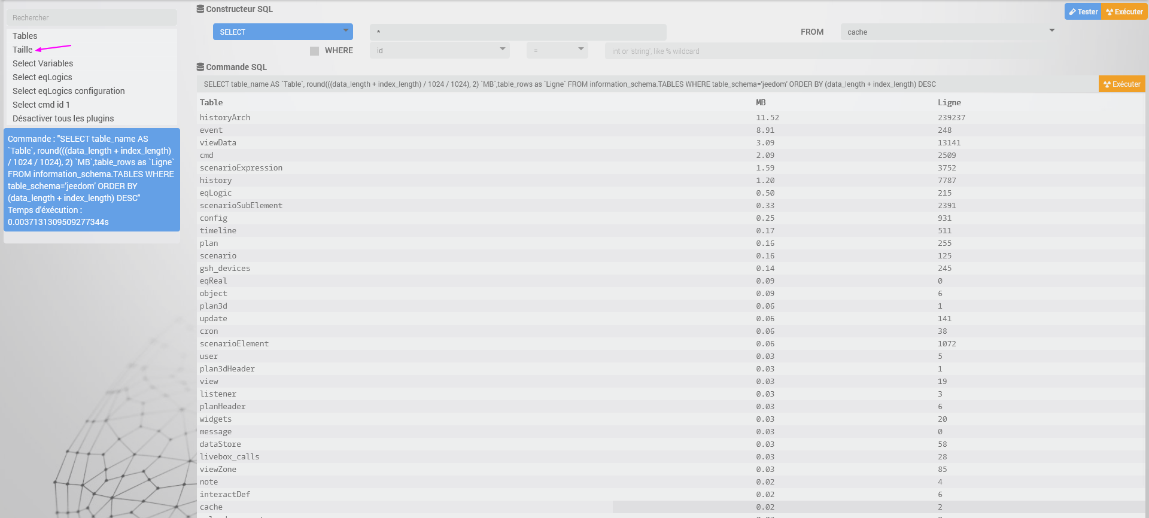The image size is (1149, 518).
Task: Click the update table name cell
Action: click(214, 319)
